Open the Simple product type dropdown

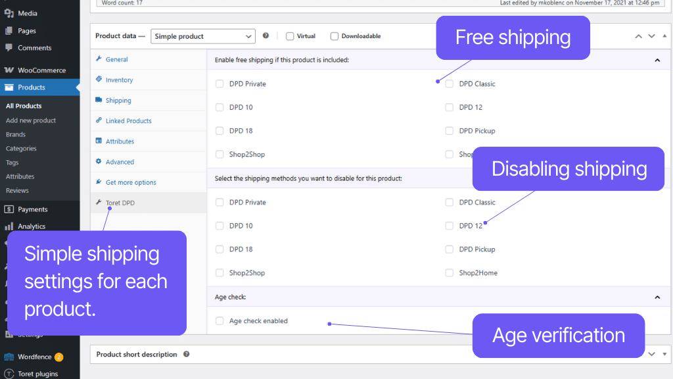click(x=203, y=36)
